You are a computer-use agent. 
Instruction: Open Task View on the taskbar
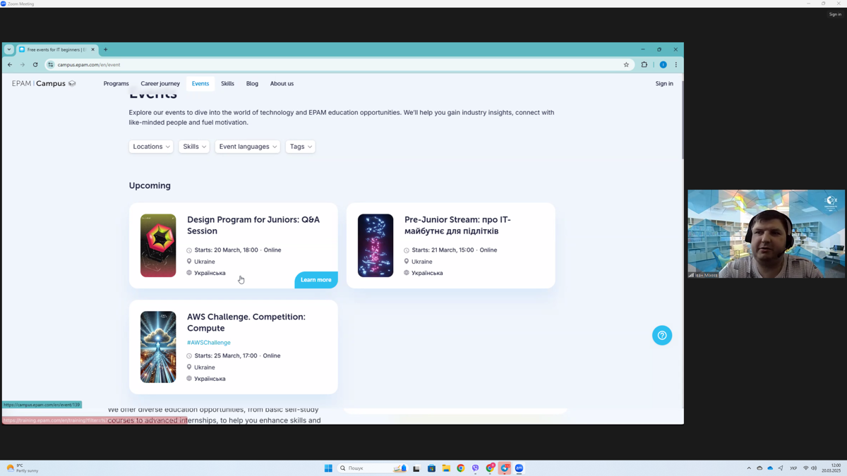pyautogui.click(x=416, y=468)
